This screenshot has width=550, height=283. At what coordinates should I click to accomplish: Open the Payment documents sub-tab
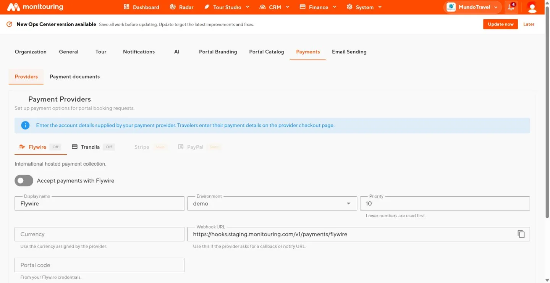pos(75,76)
